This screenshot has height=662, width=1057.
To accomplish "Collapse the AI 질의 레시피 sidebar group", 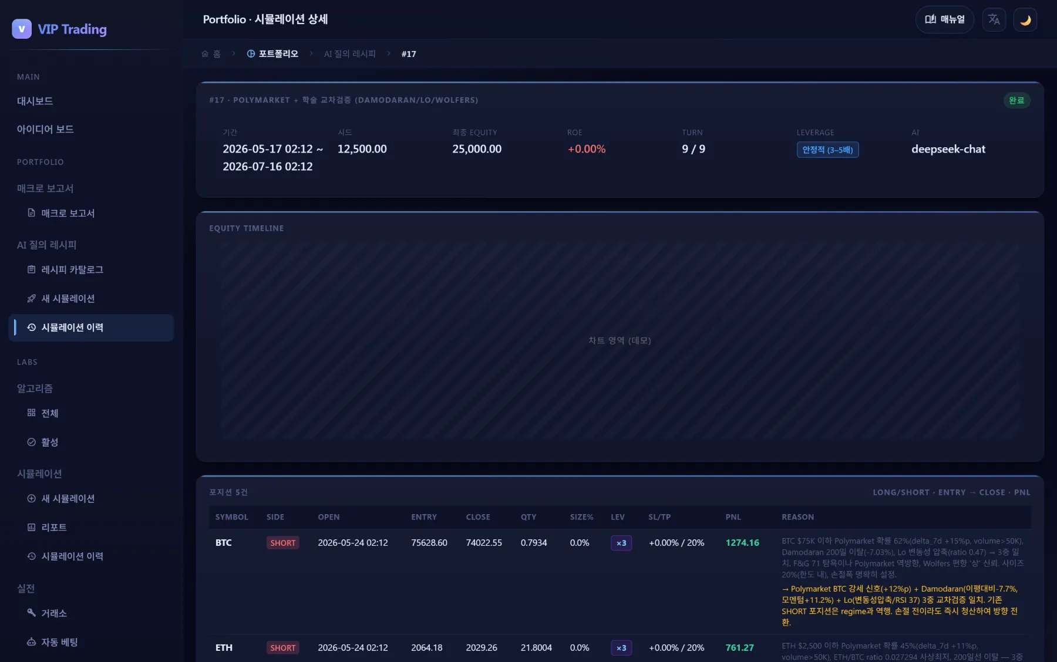I will 47,245.
